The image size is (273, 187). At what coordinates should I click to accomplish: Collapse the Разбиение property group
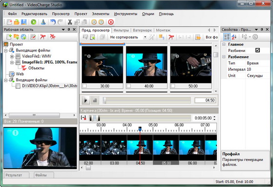point(224,57)
